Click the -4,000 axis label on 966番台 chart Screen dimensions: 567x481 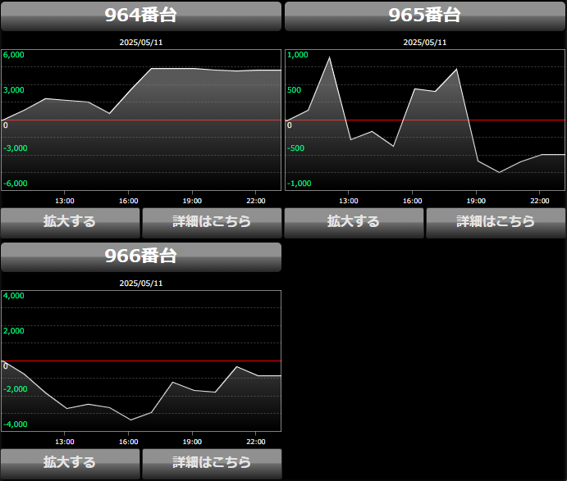coord(16,424)
